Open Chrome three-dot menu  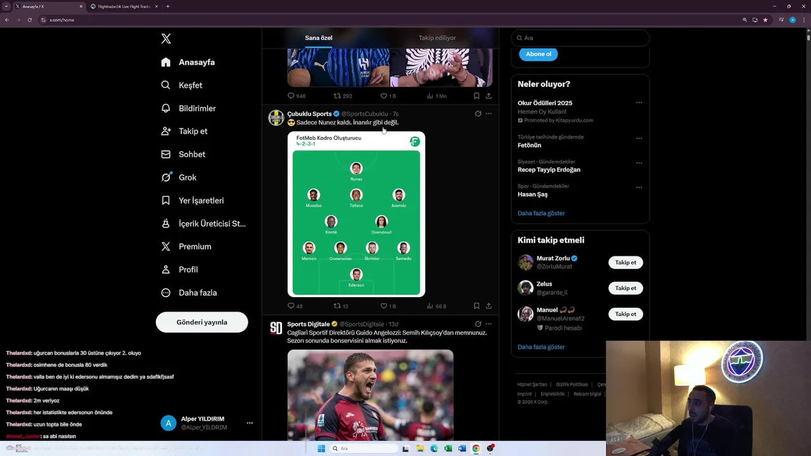tap(803, 20)
